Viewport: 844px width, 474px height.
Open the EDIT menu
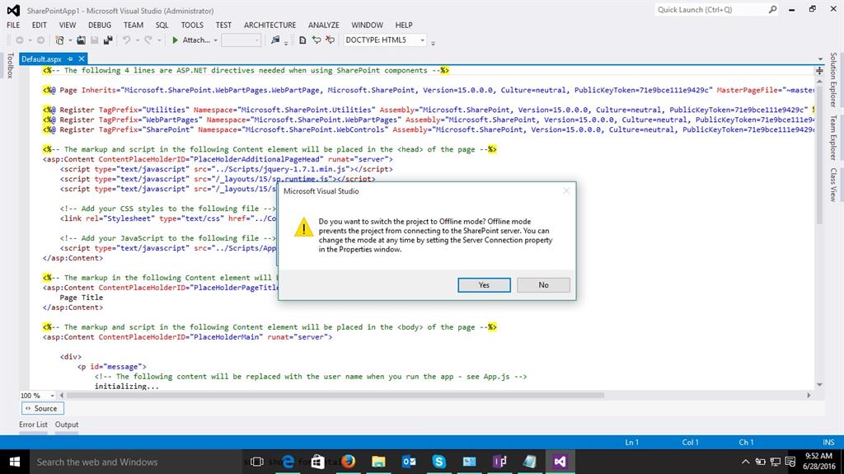click(39, 25)
